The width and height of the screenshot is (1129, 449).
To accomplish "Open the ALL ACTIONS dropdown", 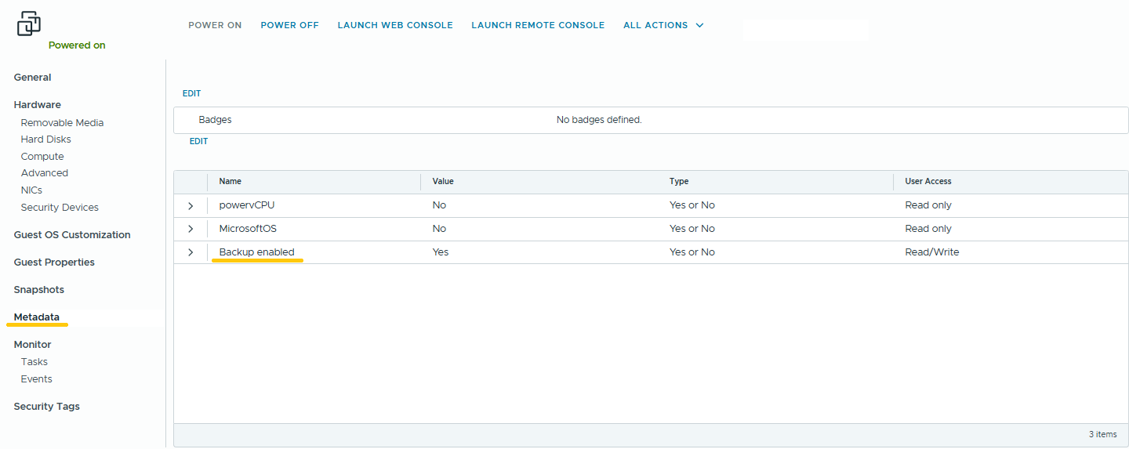I will tap(663, 25).
